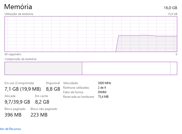Click the 8,2 GB cached value
This screenshot has width=182, height=134.
(x=42, y=102)
